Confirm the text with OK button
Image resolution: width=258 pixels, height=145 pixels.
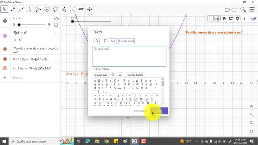tap(159, 111)
